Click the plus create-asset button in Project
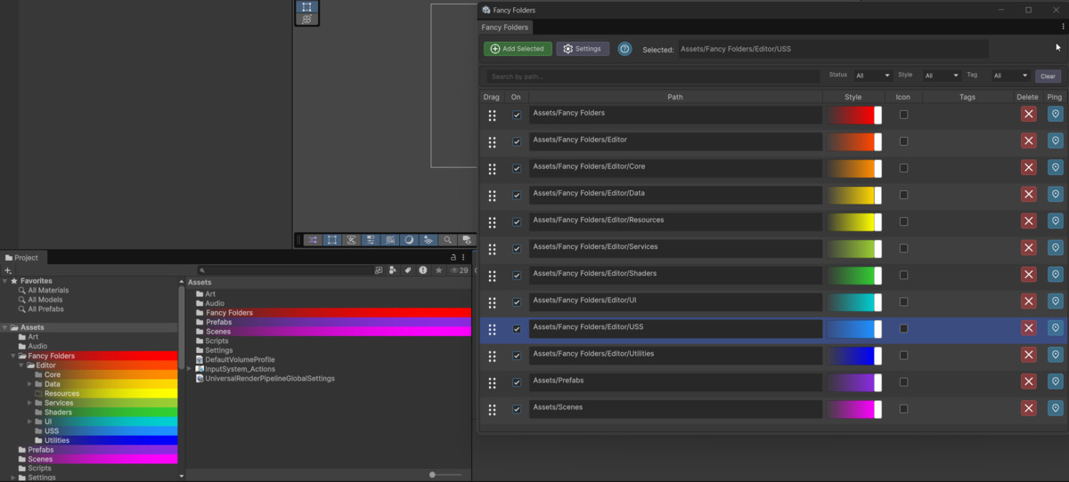The width and height of the screenshot is (1069, 482). 8,270
